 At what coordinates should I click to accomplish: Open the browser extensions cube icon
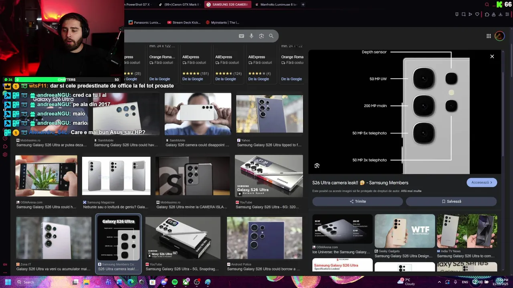pos(487,14)
